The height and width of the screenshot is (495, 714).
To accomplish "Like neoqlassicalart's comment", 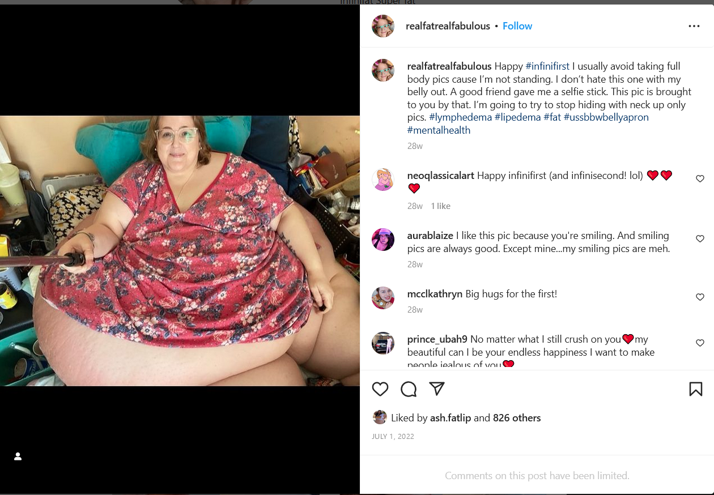I will point(700,178).
